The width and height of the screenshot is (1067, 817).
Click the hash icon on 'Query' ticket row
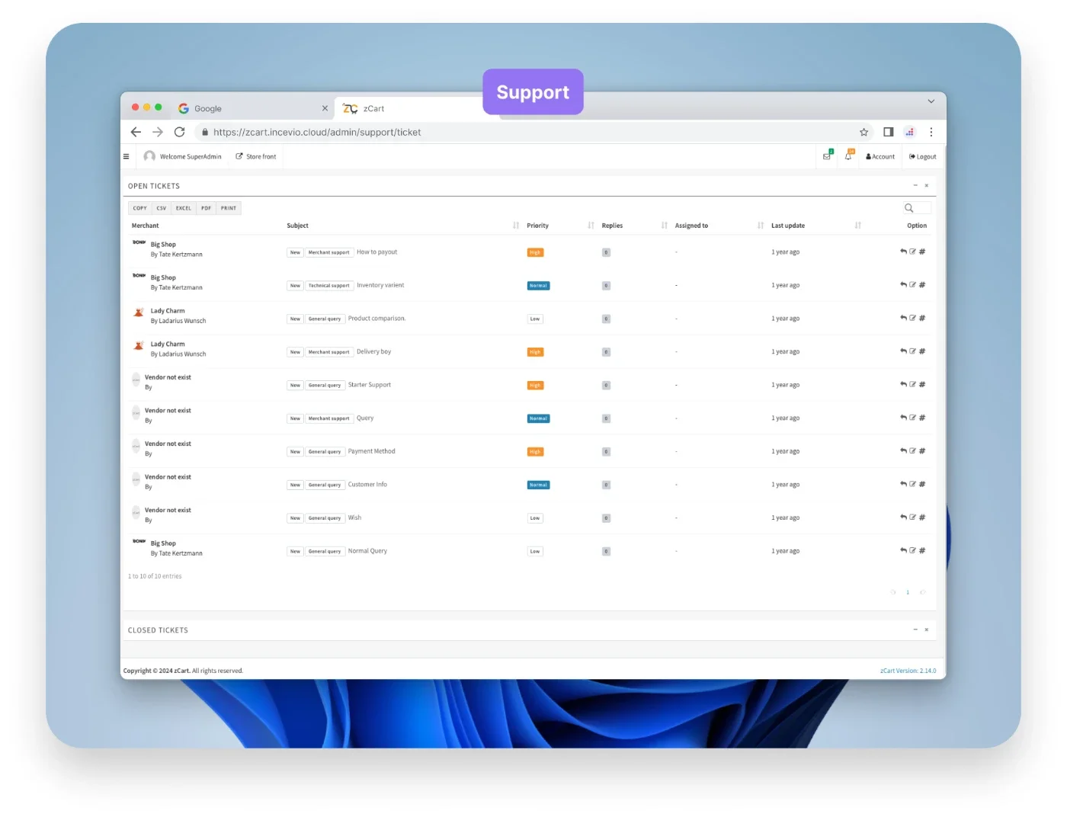(x=922, y=418)
